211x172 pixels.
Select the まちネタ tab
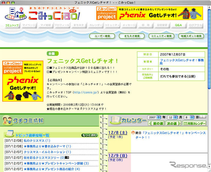click(79, 25)
